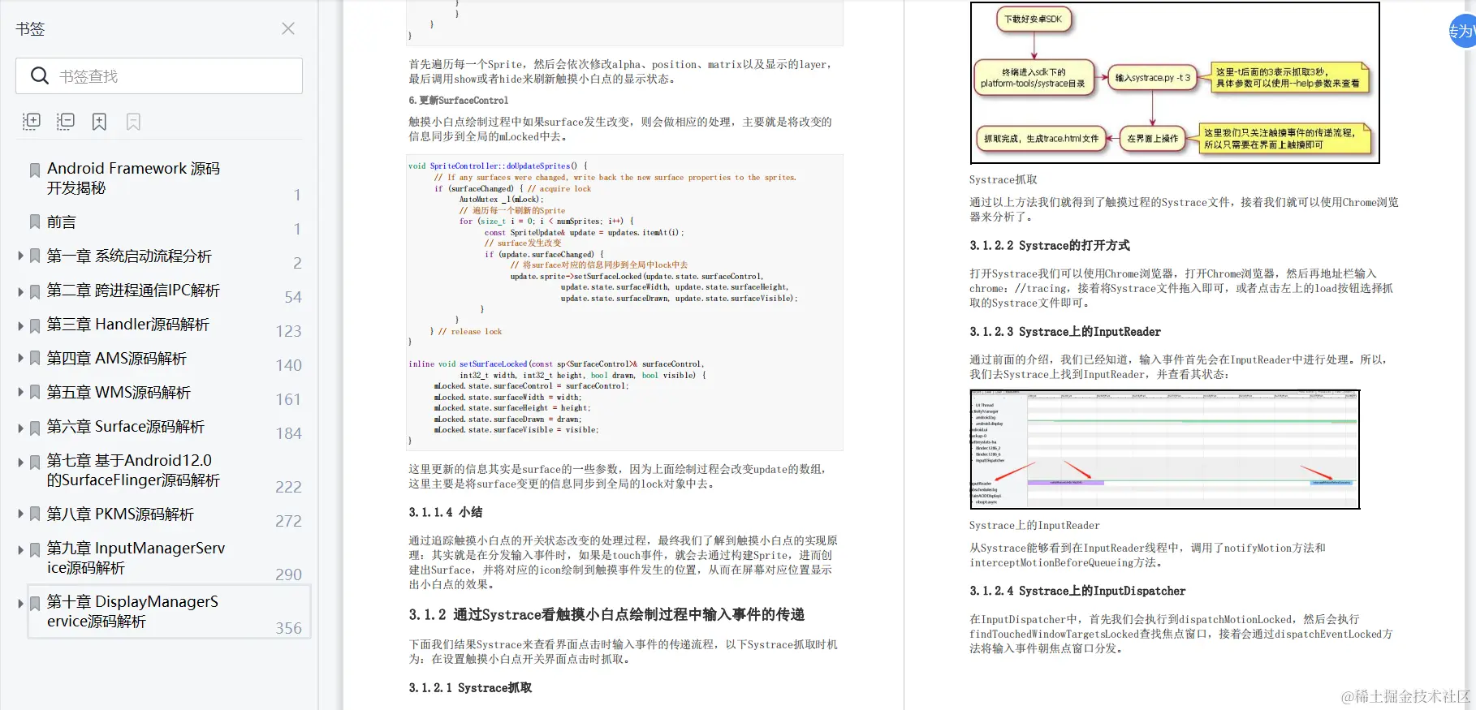1476x710 pixels.
Task: Click caption Systrace抓取 under flowchart
Action: (x=1003, y=179)
